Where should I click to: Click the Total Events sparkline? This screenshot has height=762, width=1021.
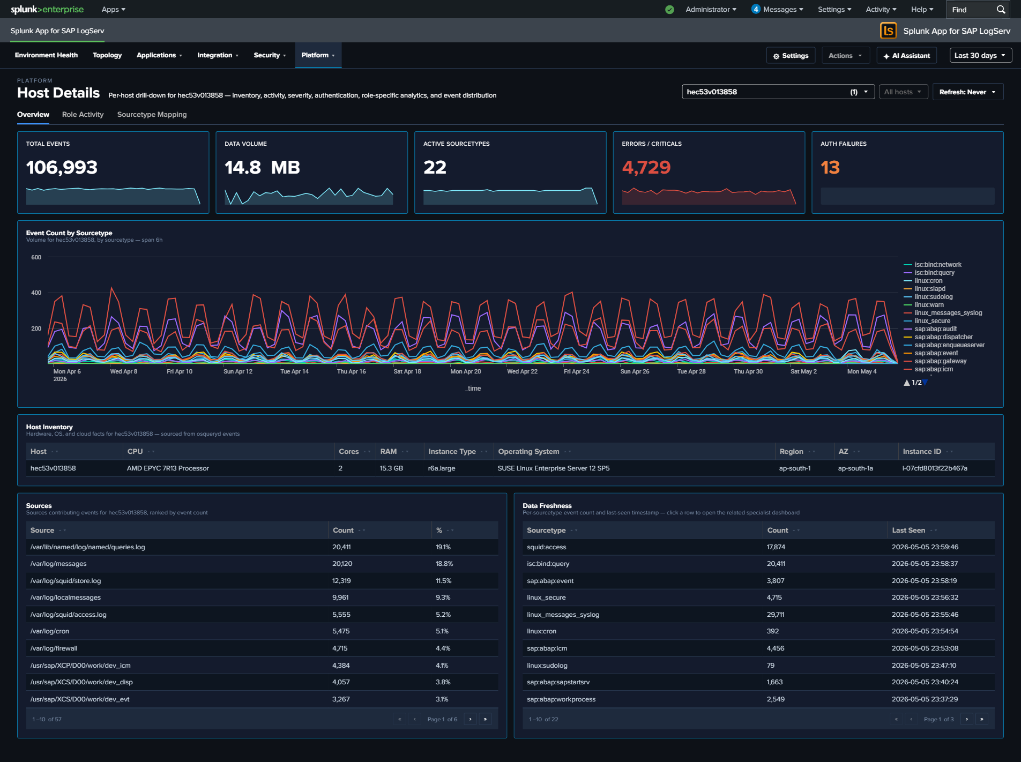point(113,196)
